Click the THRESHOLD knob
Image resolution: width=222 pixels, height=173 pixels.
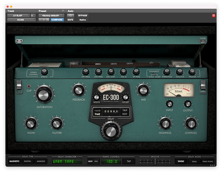click(166, 72)
